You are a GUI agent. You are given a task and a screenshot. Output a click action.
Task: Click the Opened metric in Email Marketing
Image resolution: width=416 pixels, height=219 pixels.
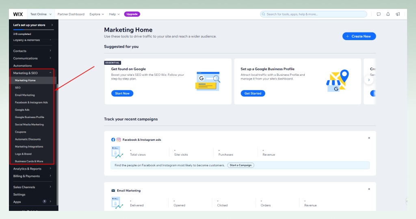coord(179,203)
